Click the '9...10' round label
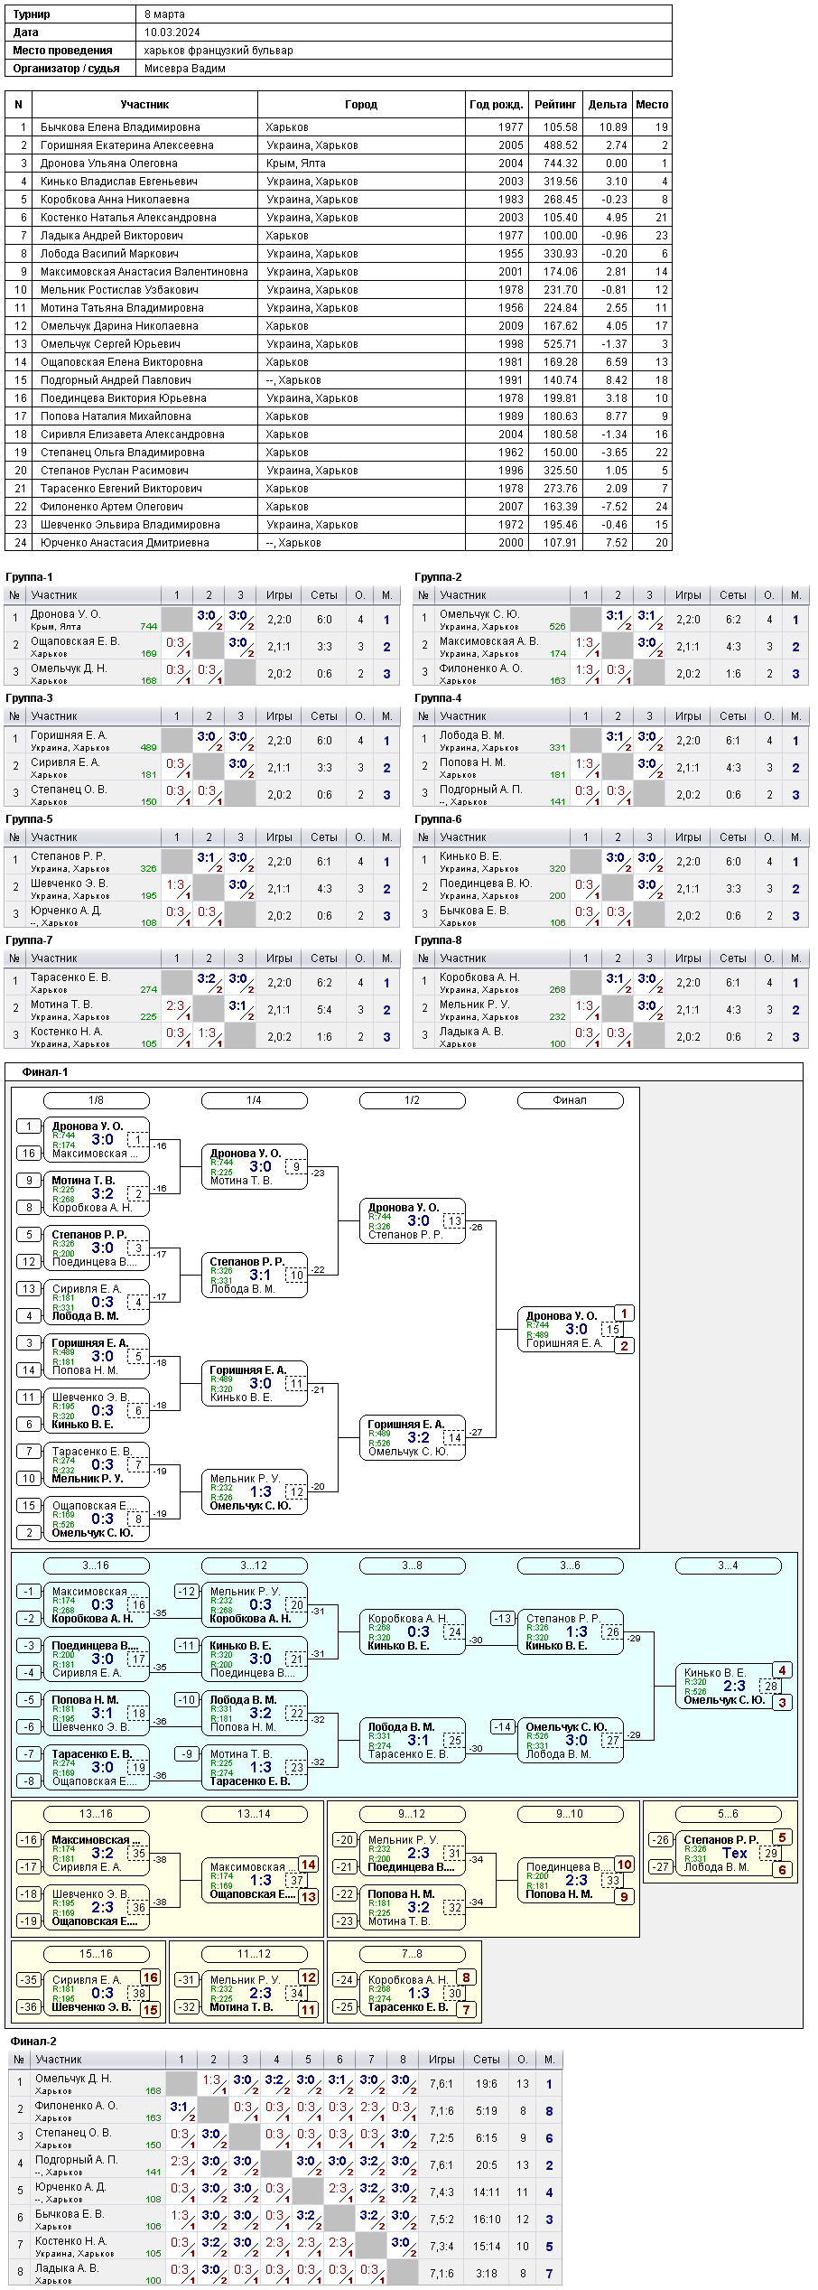 571,1814
